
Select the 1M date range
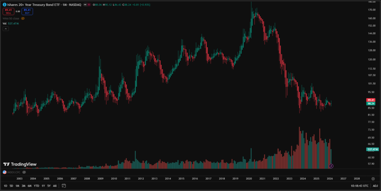pos(17,186)
